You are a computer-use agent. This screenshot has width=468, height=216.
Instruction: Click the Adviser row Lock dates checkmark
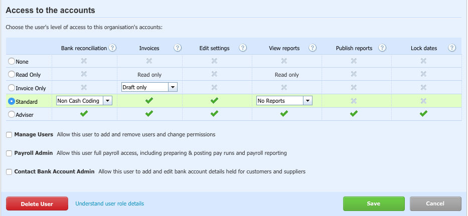pos(423,114)
